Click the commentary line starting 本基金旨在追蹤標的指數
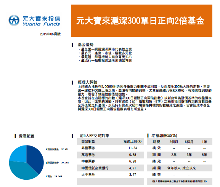Viewport: 220px width, 187px height. click(145, 98)
